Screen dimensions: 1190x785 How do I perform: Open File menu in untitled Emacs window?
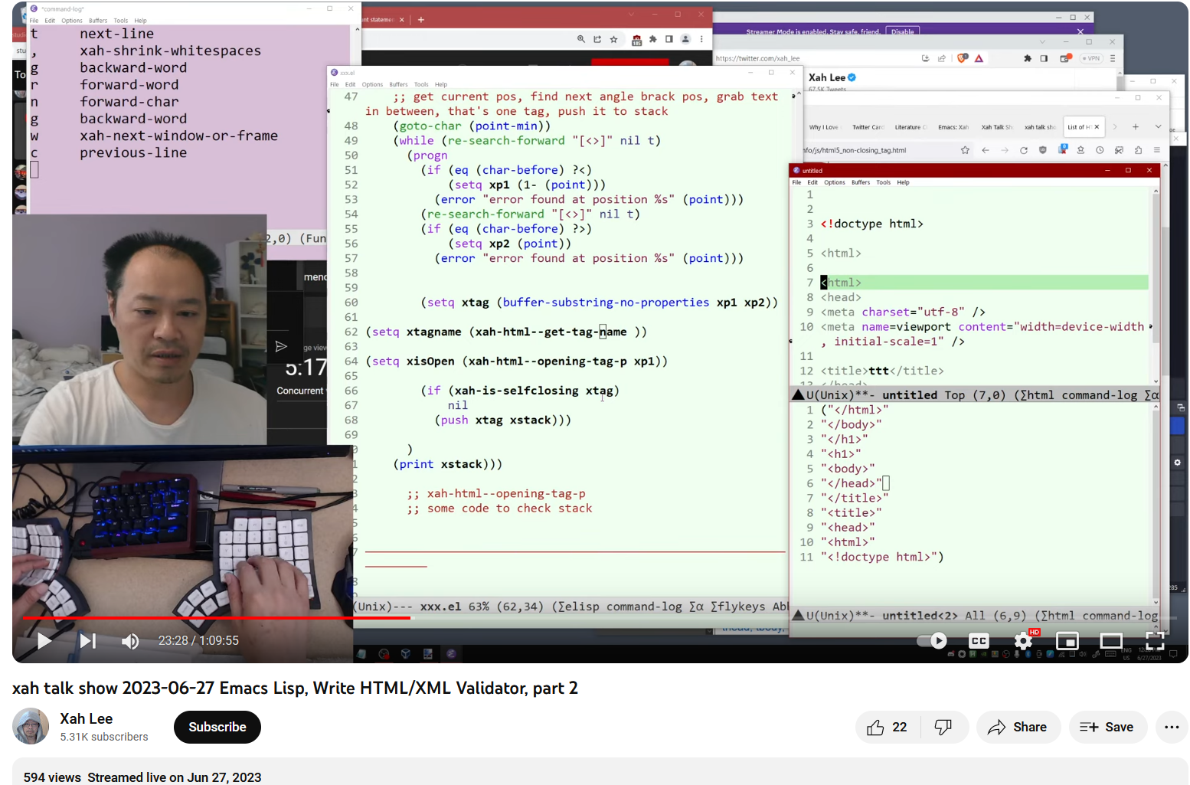click(x=796, y=182)
